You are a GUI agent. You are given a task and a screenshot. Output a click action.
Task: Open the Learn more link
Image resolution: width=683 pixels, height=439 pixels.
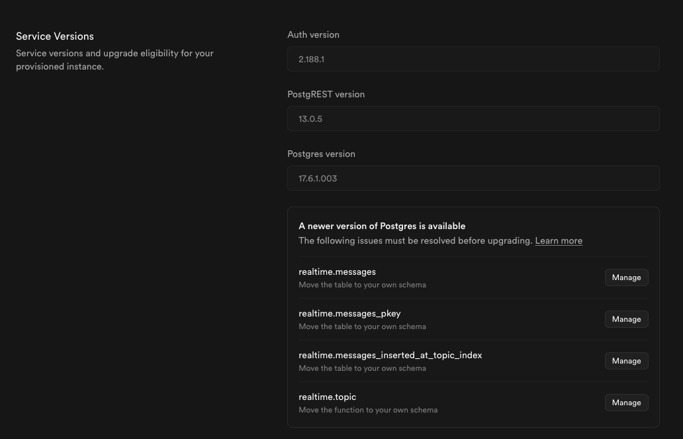(x=558, y=240)
